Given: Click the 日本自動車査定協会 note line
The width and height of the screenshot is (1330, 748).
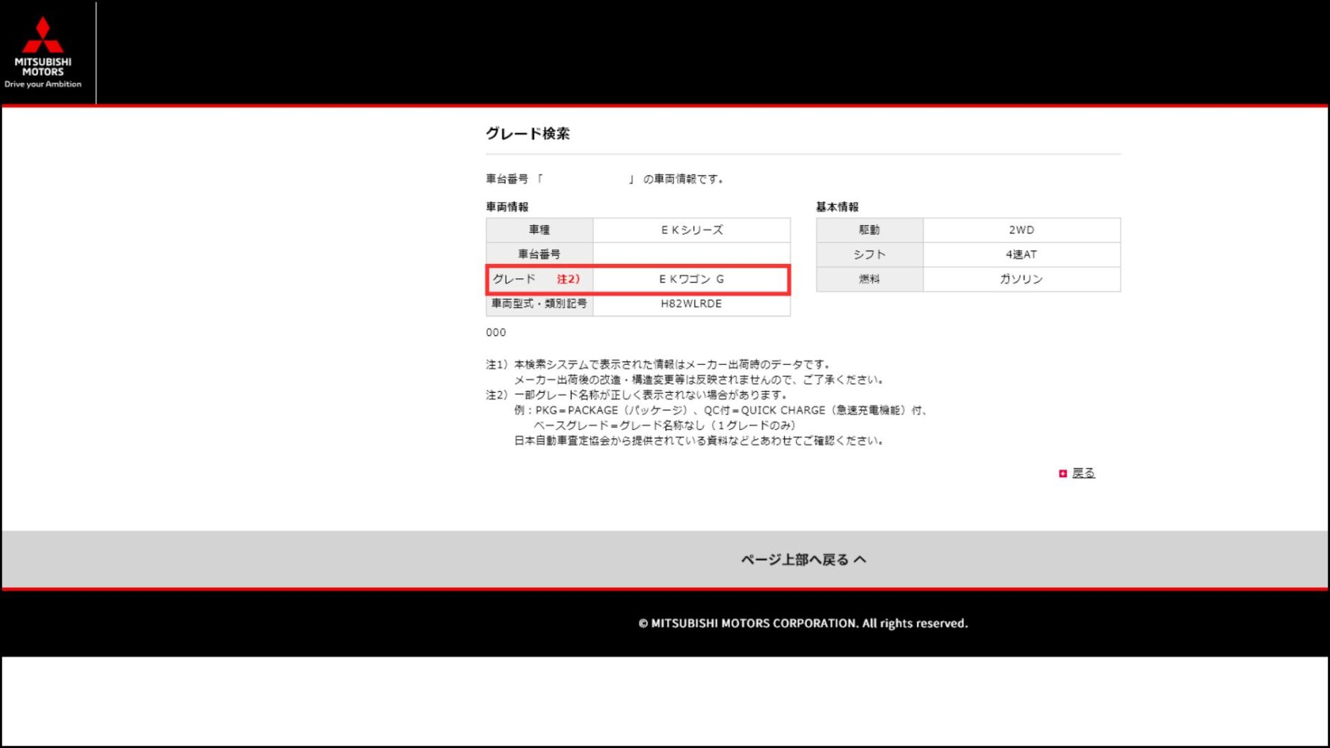Looking at the screenshot, I should 699,441.
